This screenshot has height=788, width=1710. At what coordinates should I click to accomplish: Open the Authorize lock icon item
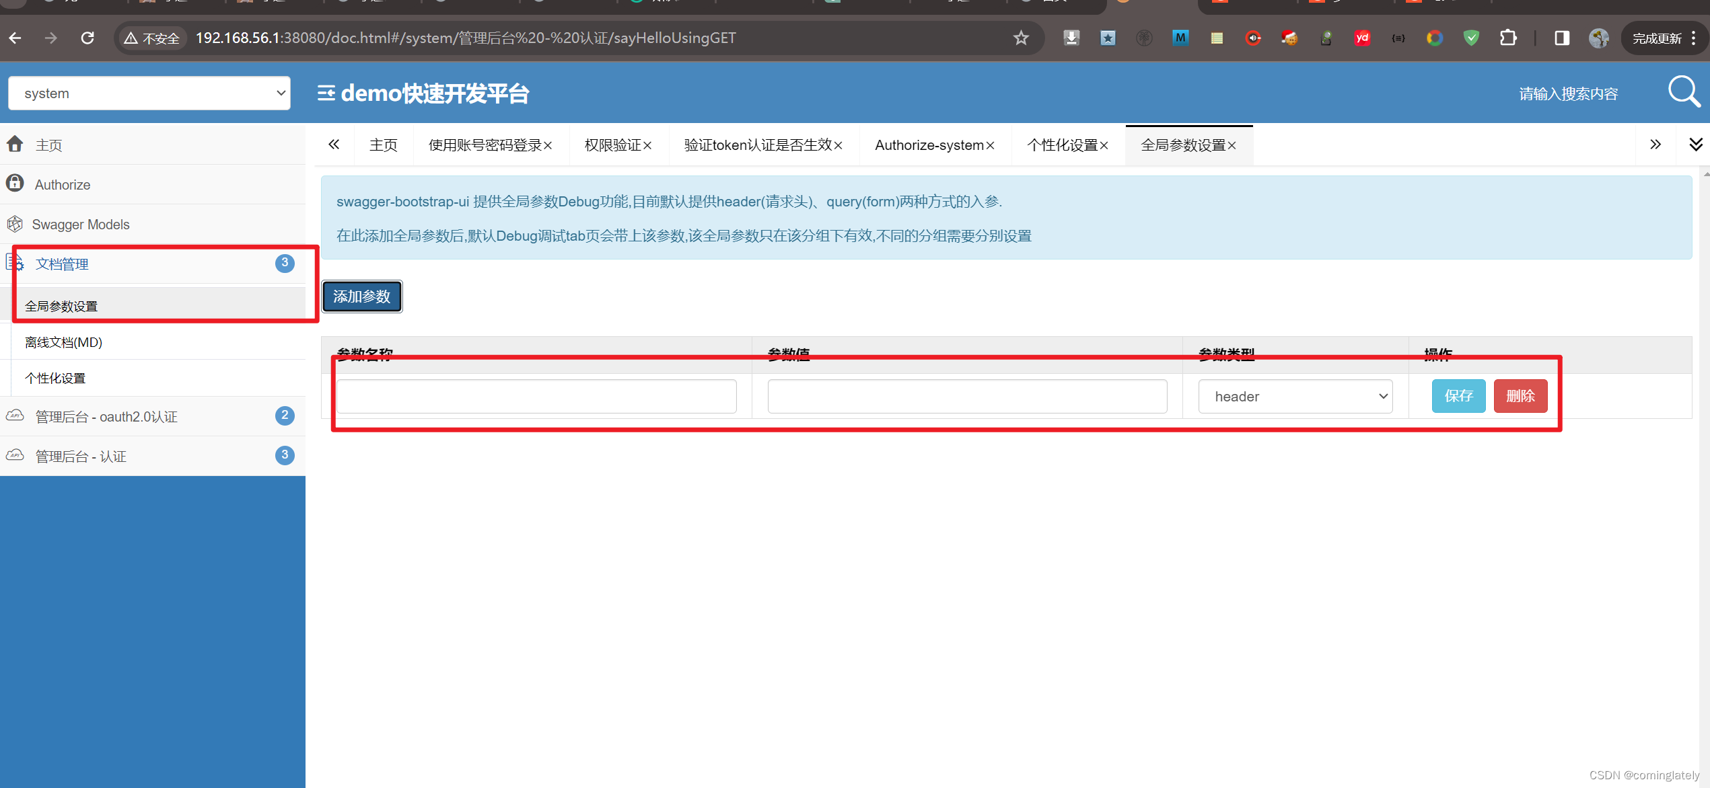(x=62, y=184)
